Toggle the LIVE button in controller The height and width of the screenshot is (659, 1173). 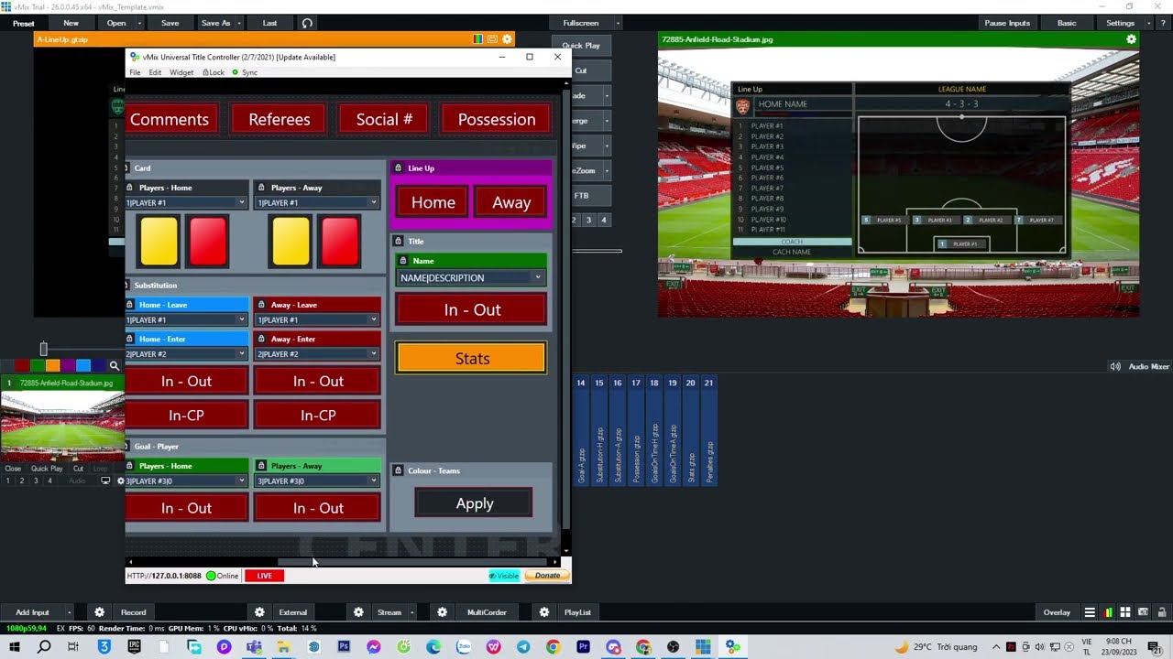pos(264,576)
